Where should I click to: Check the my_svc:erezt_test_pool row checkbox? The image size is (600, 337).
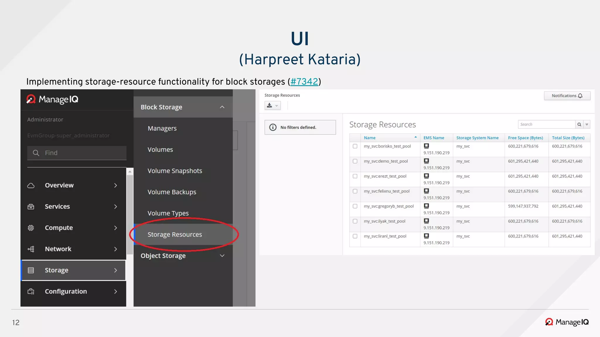[355, 176]
